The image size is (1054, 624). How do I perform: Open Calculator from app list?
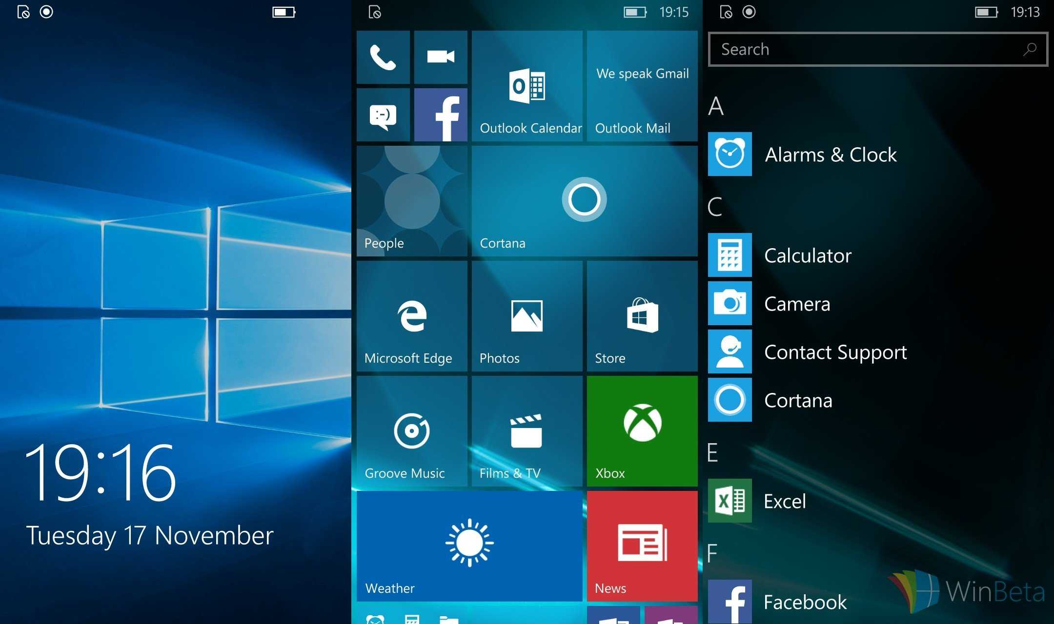pos(807,255)
